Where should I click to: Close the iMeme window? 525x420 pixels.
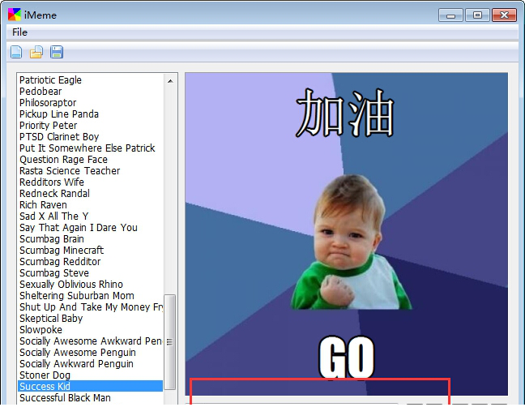click(504, 15)
